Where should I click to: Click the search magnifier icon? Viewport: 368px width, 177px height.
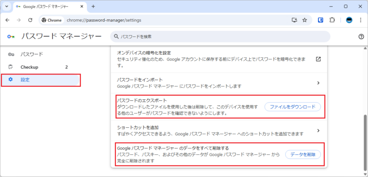pyautogui.click(x=116, y=37)
